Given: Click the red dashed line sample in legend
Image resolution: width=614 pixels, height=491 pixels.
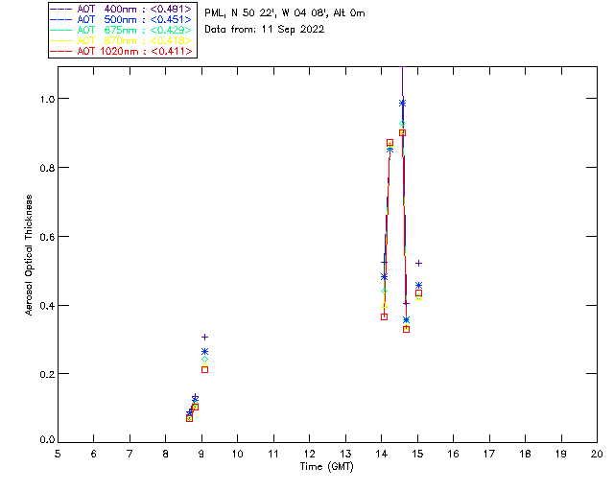Looking at the screenshot, I should point(61,51).
